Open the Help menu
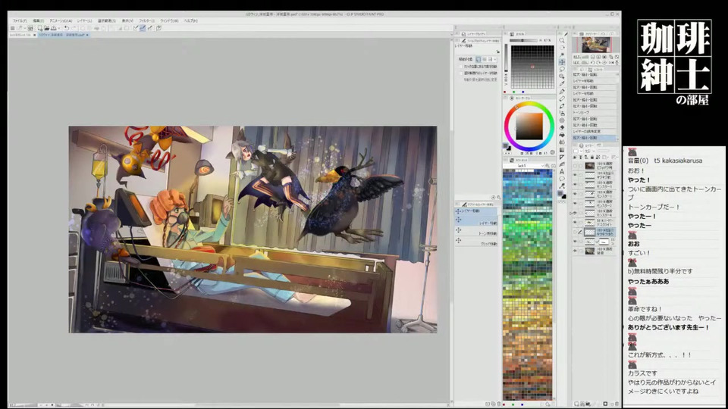 (190, 20)
